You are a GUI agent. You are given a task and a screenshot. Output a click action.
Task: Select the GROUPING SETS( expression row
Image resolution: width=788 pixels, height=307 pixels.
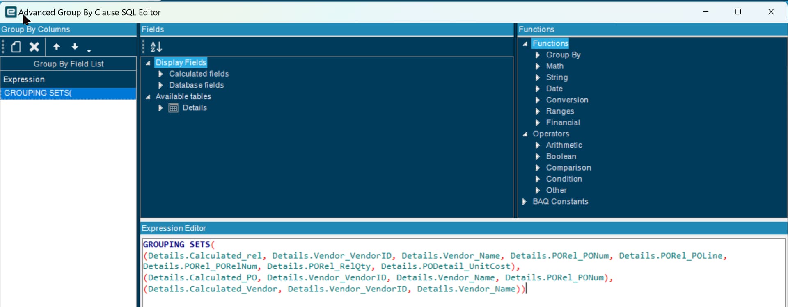click(68, 93)
